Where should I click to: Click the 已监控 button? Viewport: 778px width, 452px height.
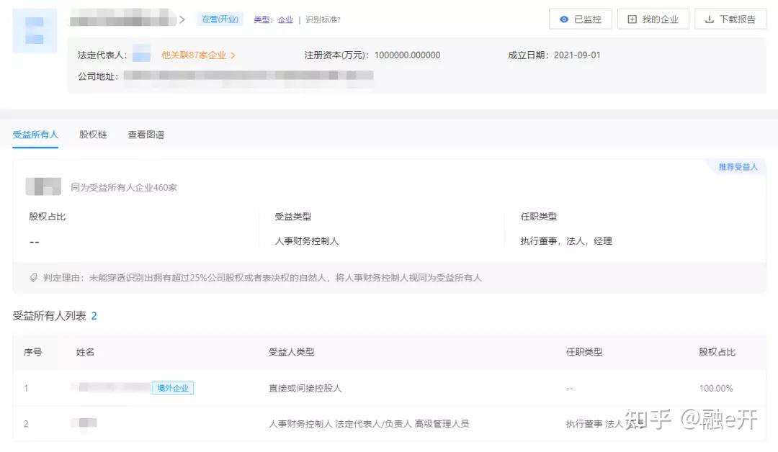(x=580, y=19)
